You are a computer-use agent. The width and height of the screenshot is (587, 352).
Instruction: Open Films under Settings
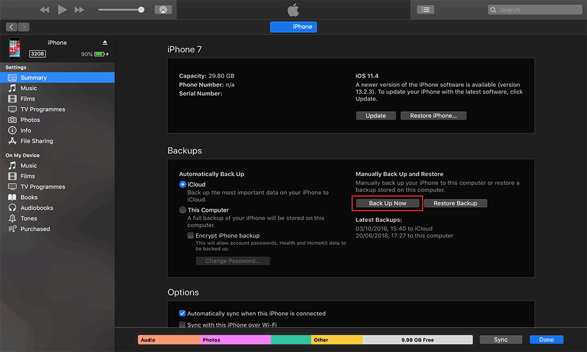[58, 99]
